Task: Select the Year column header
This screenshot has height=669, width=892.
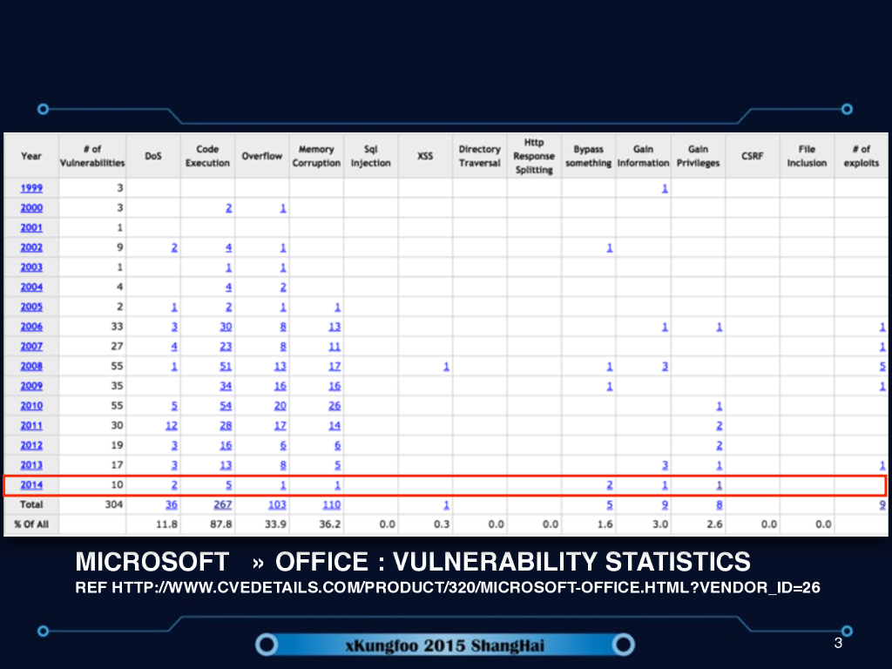Action: pyautogui.click(x=31, y=156)
